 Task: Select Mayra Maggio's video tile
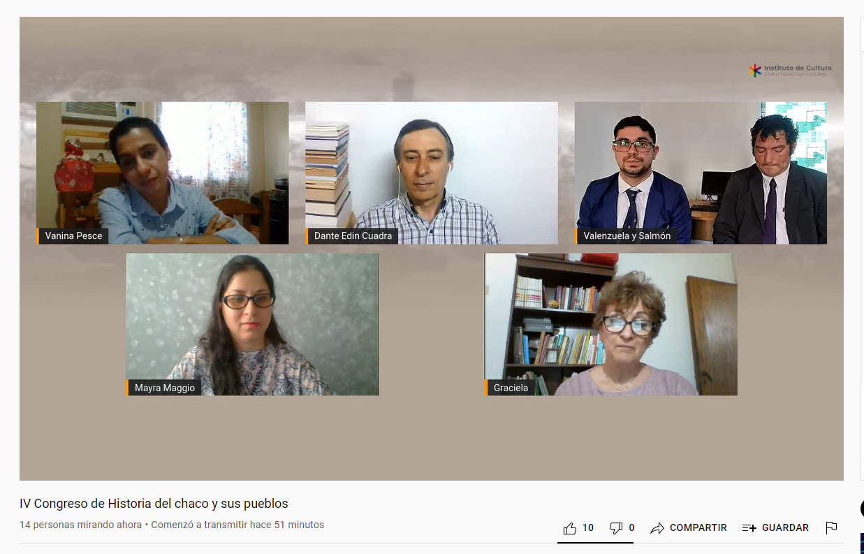252,324
